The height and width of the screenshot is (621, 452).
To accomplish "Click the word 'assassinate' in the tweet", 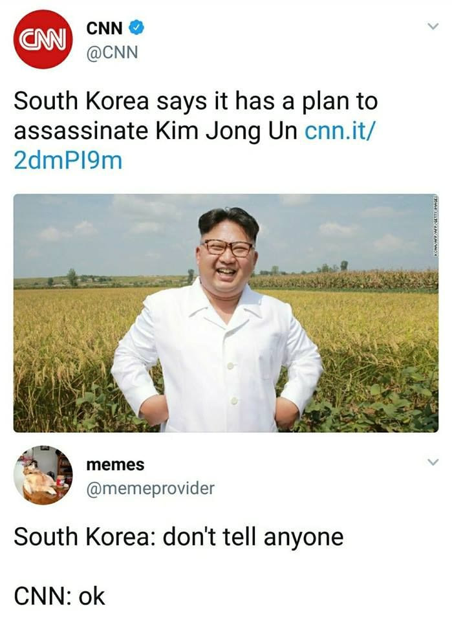I will (x=81, y=131).
